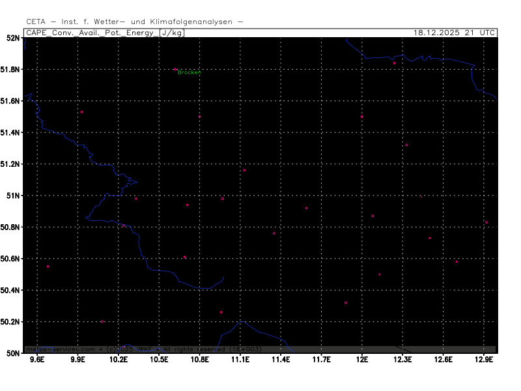Click the 'All rights reserved' copyright text

pyautogui.click(x=193, y=349)
